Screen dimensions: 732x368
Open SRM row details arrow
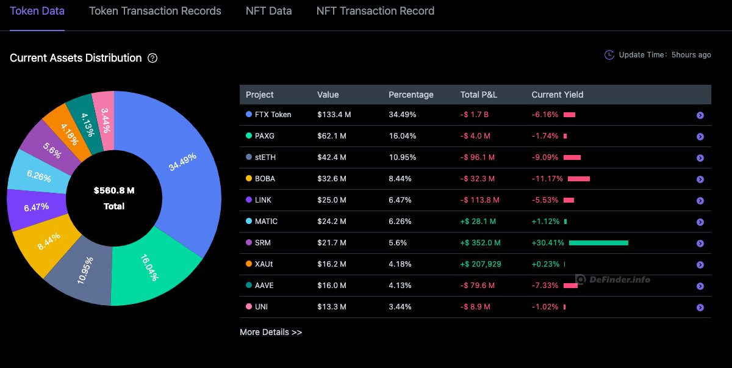pos(700,244)
